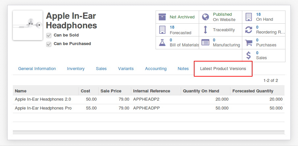Sort by the Cost column header

(x=89, y=91)
